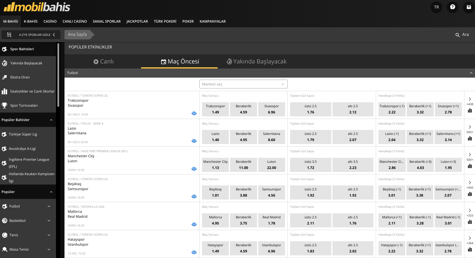Switch to the Canlı tab

click(103, 61)
